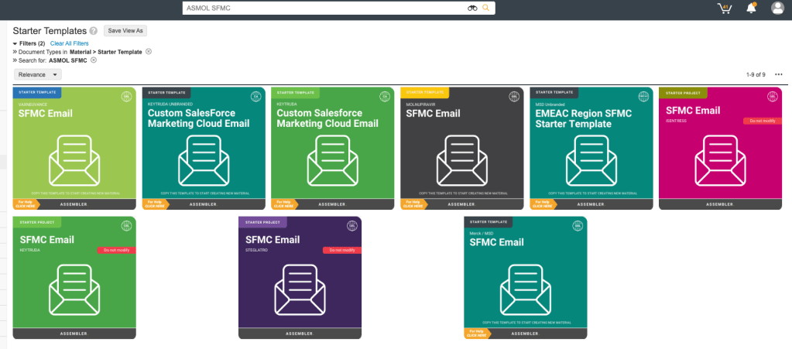This screenshot has height=349, width=792.
Task: Click For Help badge on EMEAC Region card
Action: pos(543,204)
